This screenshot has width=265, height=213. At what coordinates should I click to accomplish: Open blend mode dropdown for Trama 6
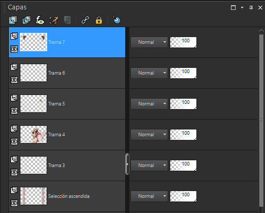click(149, 73)
